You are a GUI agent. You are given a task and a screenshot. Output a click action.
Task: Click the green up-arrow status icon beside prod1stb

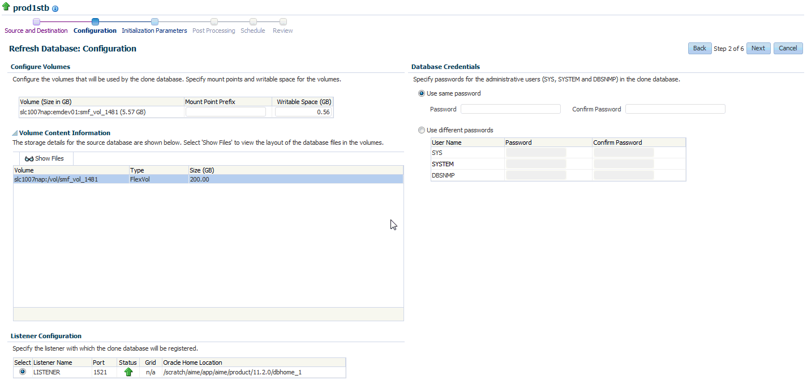pos(6,8)
